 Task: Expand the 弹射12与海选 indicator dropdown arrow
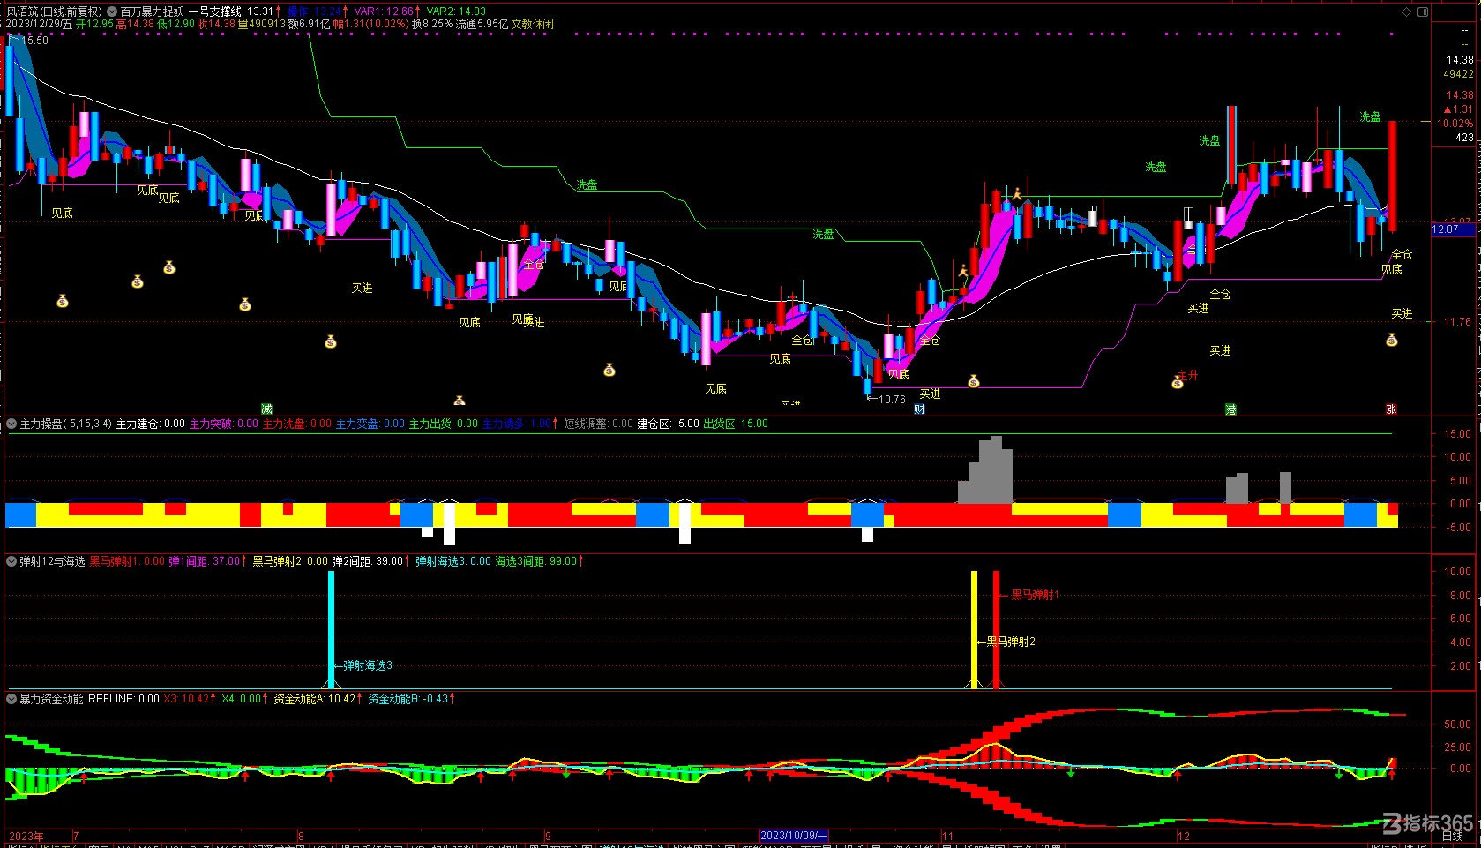11,561
